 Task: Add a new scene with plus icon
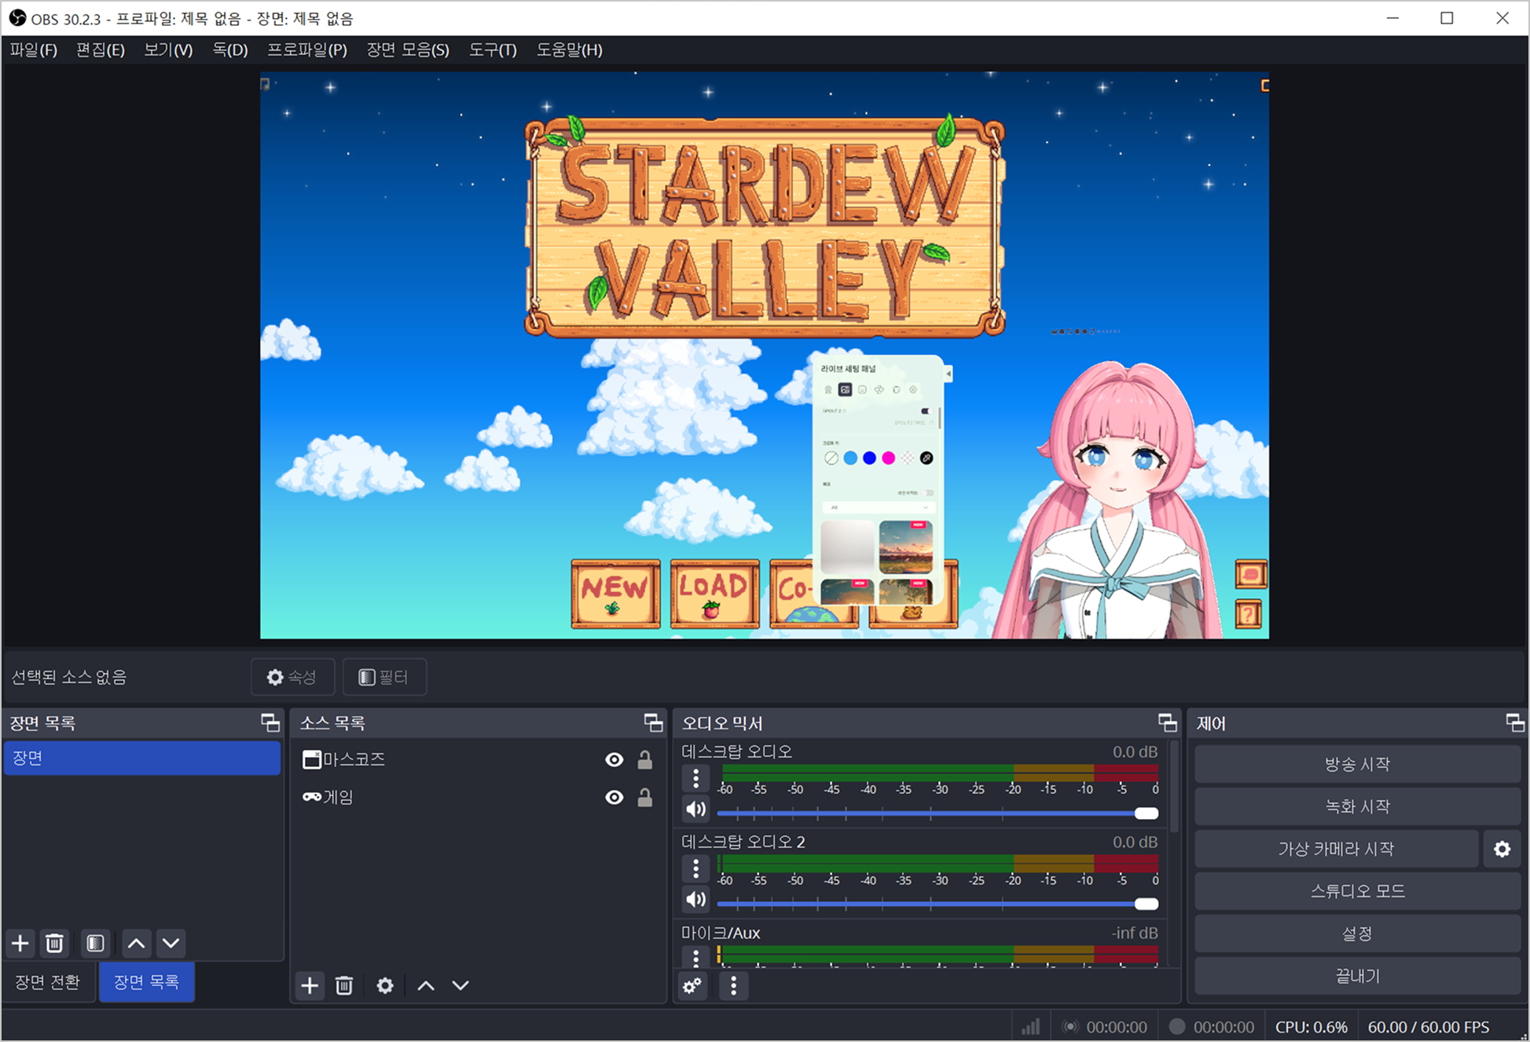[20, 943]
